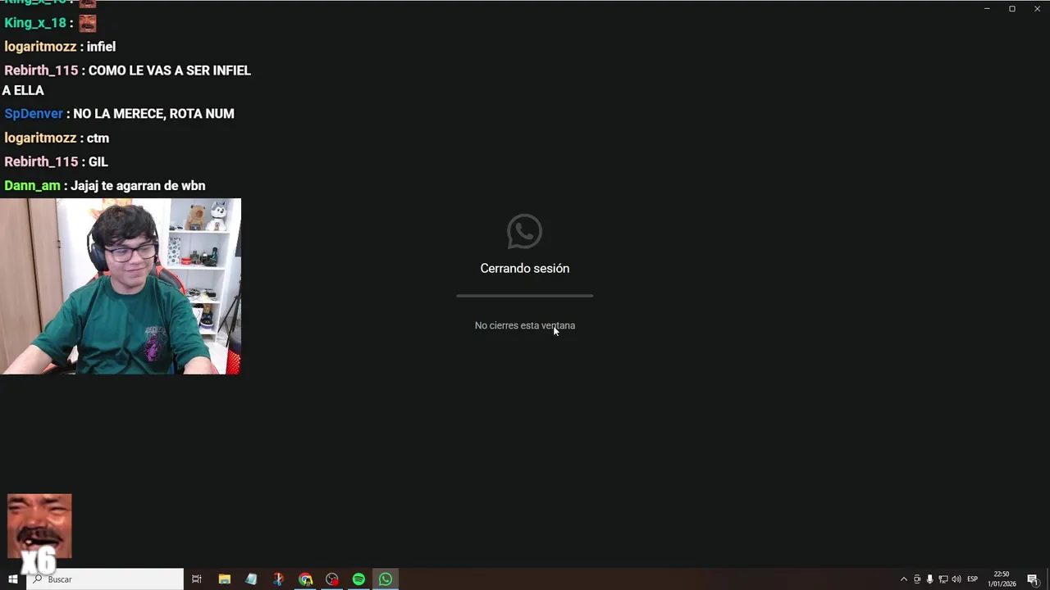
Task: Click the "Cerrando sesión" heading
Action: [525, 268]
